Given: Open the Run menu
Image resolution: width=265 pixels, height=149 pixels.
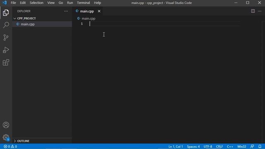Looking at the screenshot, I should 70,3.
